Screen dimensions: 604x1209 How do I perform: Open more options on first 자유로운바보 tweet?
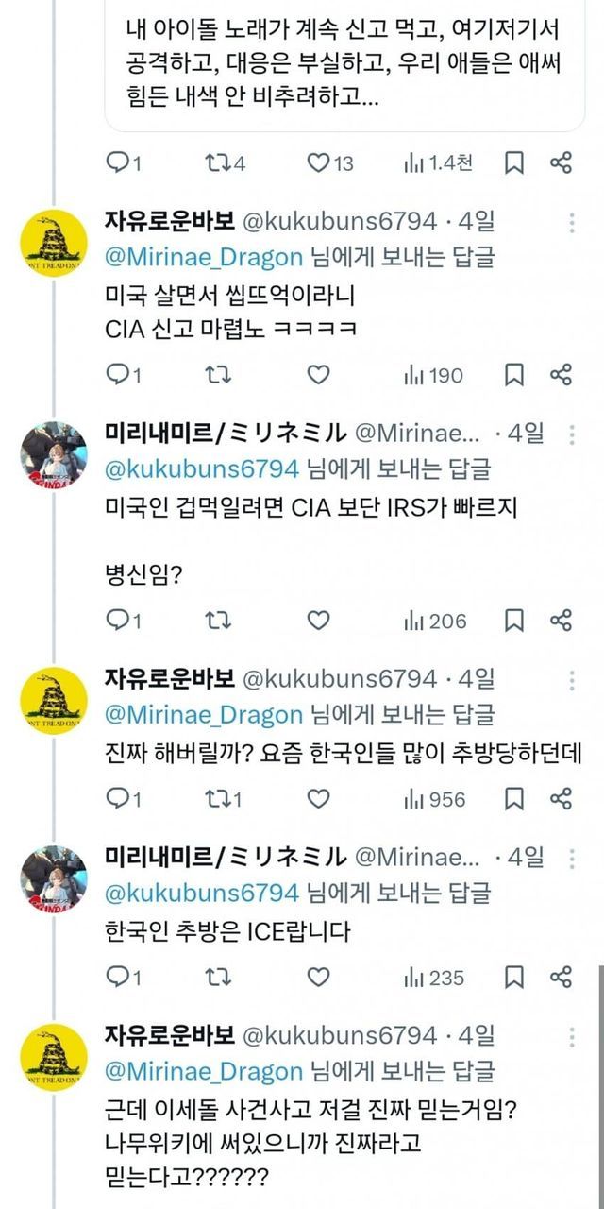572,223
